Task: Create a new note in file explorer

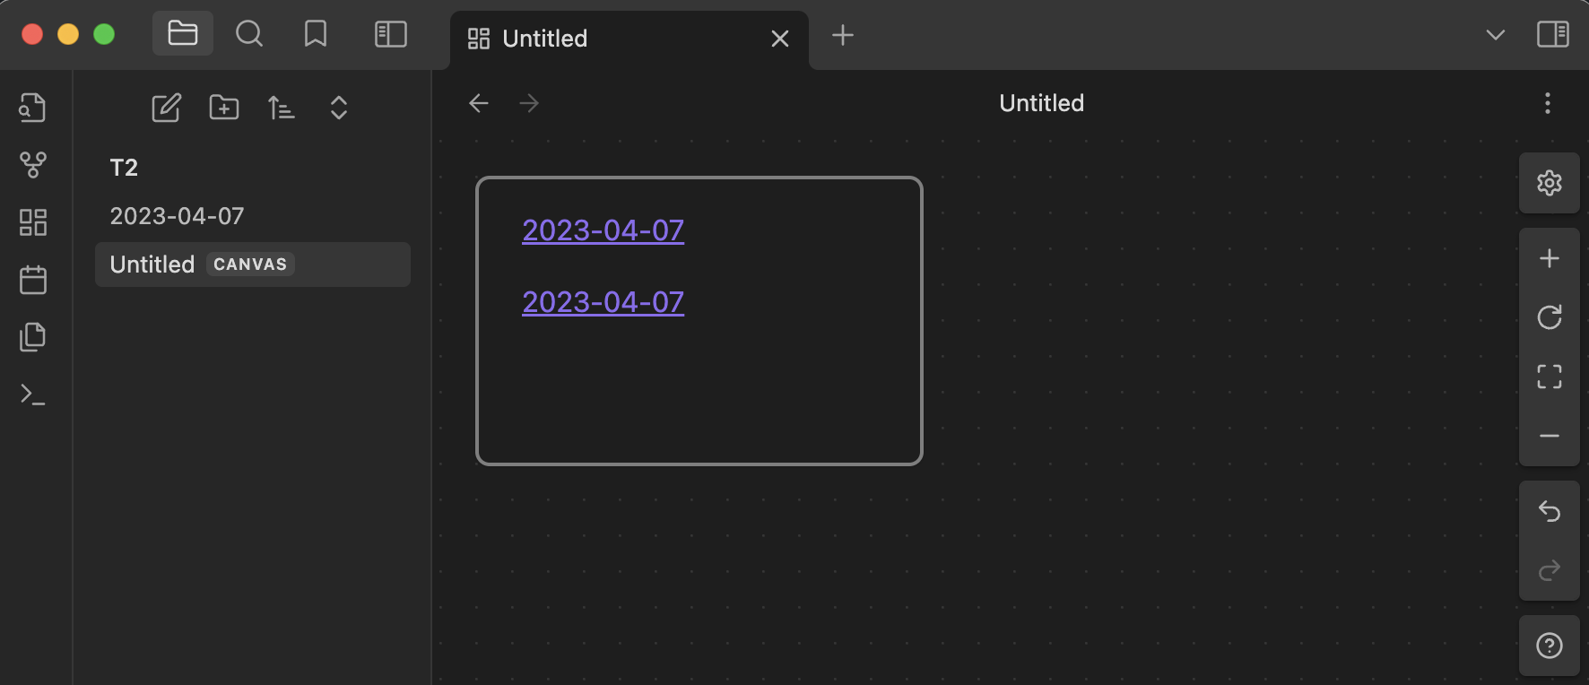Action: (x=166, y=108)
